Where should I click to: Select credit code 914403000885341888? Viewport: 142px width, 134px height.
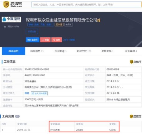[x=37, y=69]
